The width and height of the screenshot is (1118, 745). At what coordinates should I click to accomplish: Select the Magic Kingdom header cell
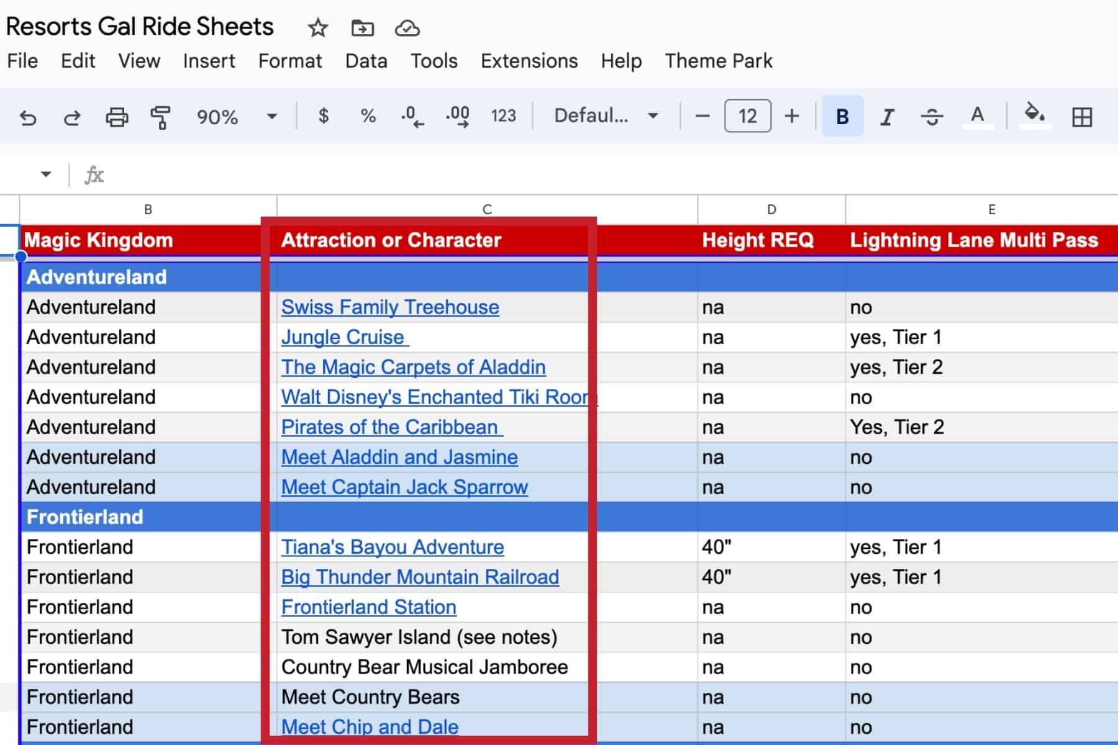point(148,240)
